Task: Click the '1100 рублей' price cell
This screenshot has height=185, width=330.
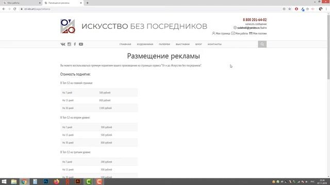Action: 105,108
